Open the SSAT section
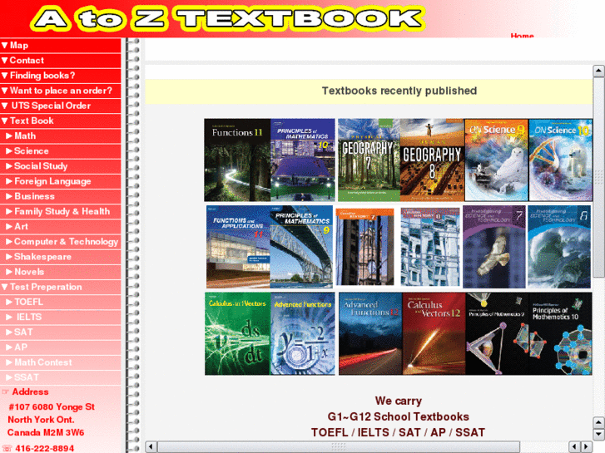This screenshot has height=453, width=605. [61, 377]
